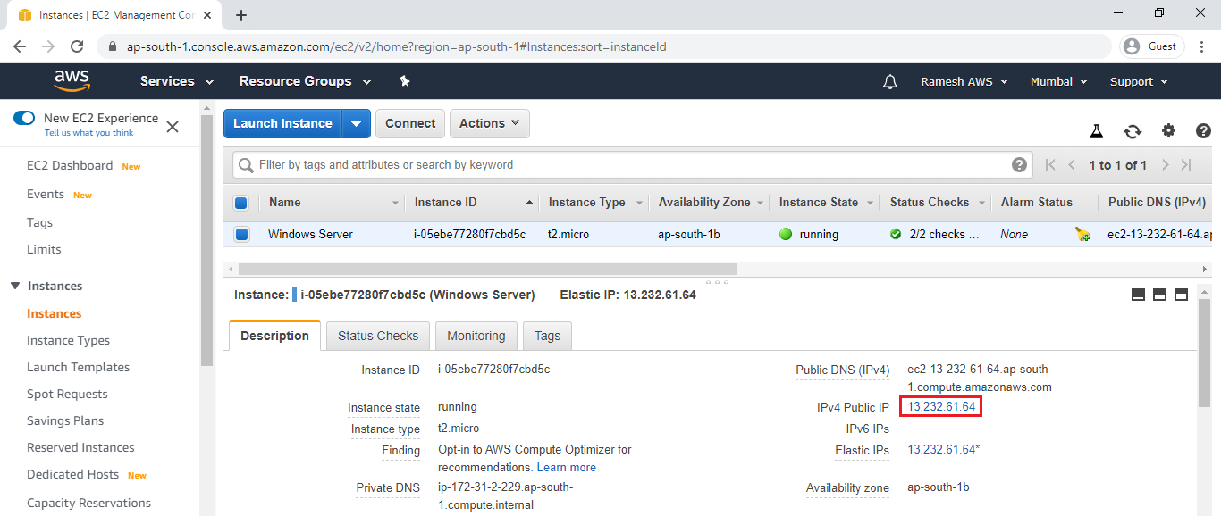Click browser back arrow

[x=20, y=46]
